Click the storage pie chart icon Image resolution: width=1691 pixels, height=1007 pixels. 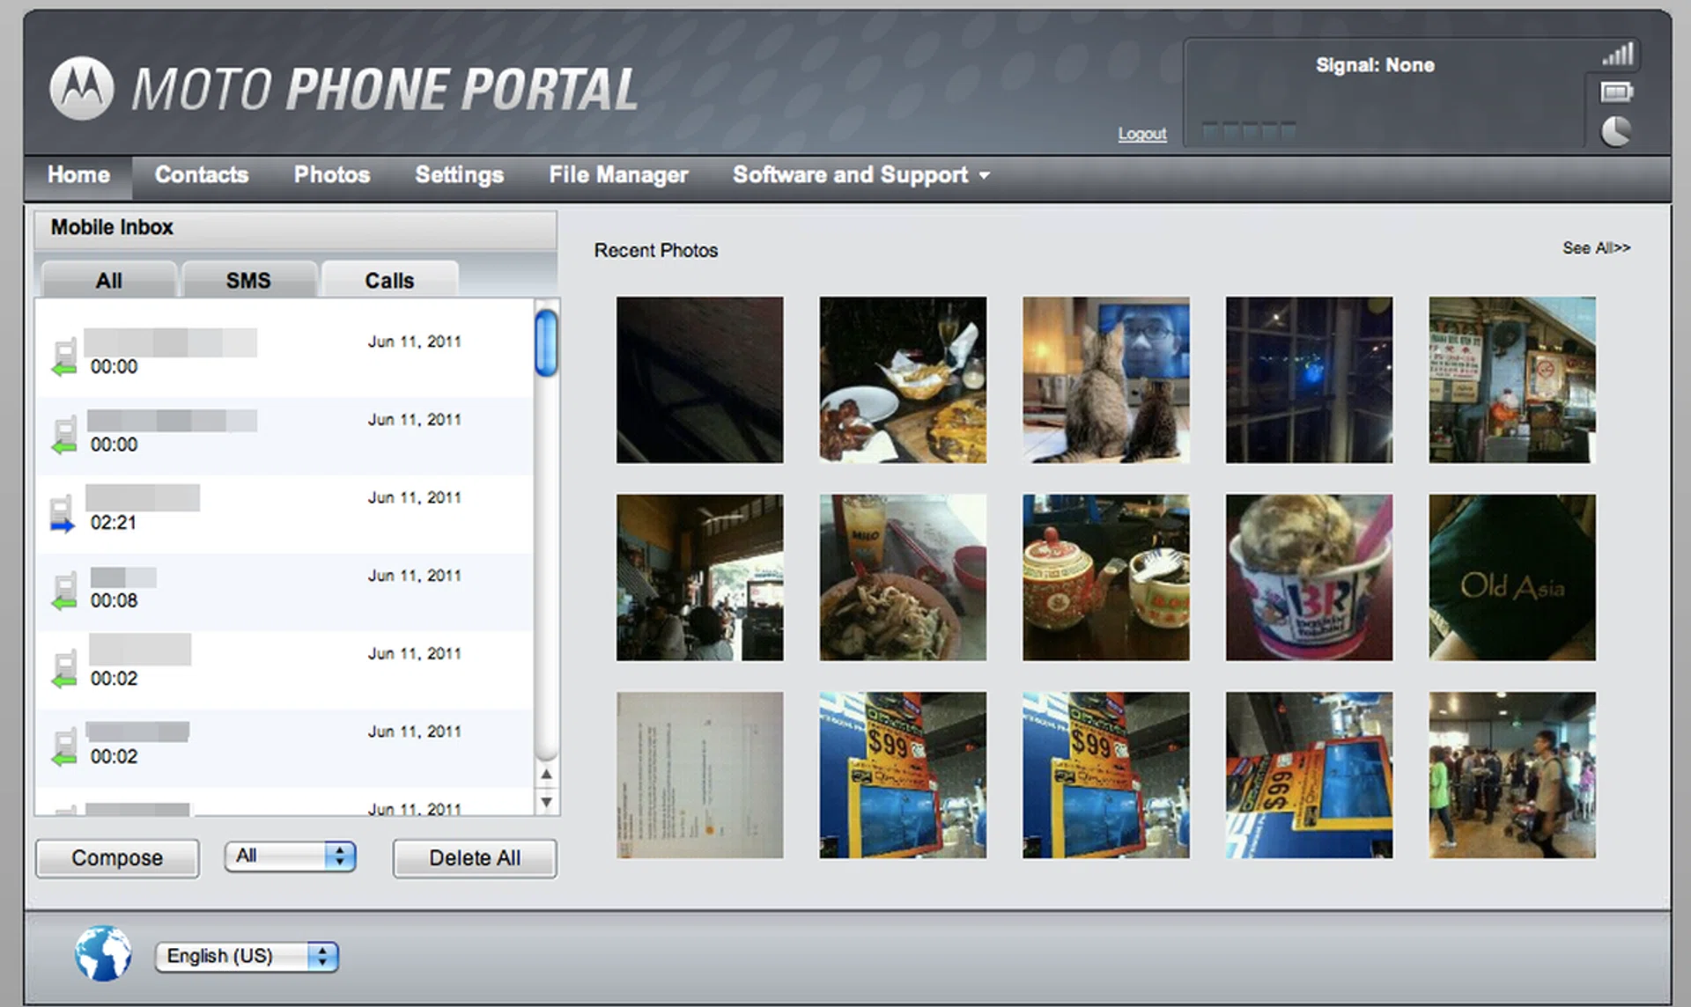(x=1615, y=131)
